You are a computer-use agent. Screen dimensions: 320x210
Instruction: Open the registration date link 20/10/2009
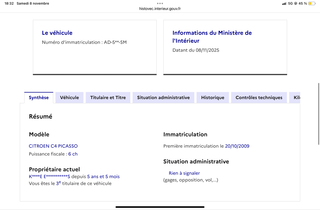click(x=238, y=146)
